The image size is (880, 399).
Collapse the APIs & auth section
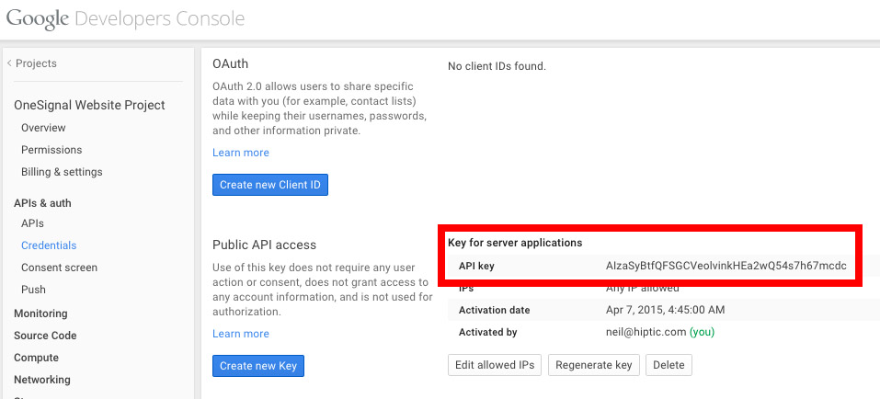point(42,203)
